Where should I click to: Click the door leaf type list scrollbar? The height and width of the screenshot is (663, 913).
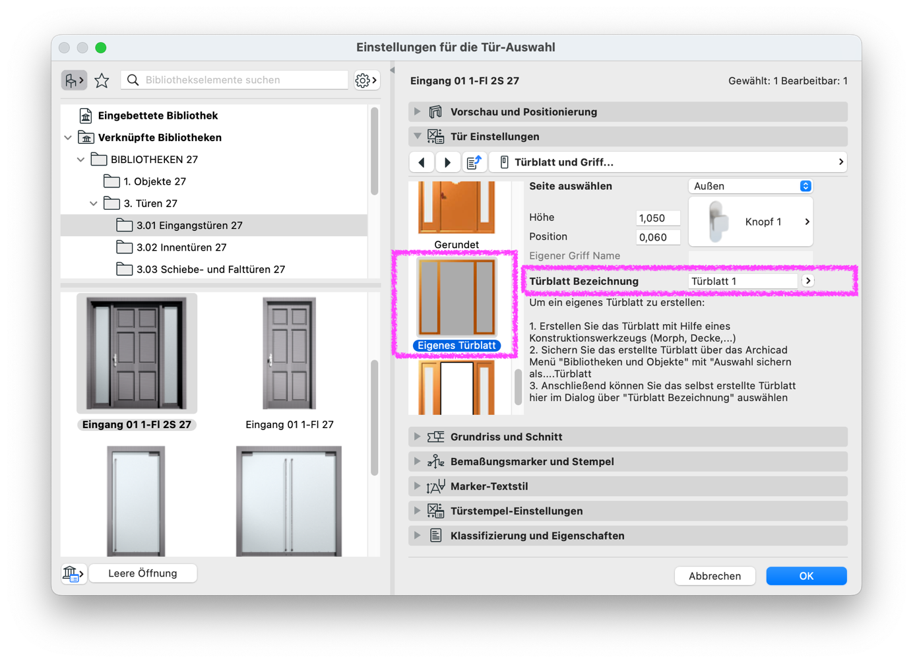pyautogui.click(x=518, y=387)
